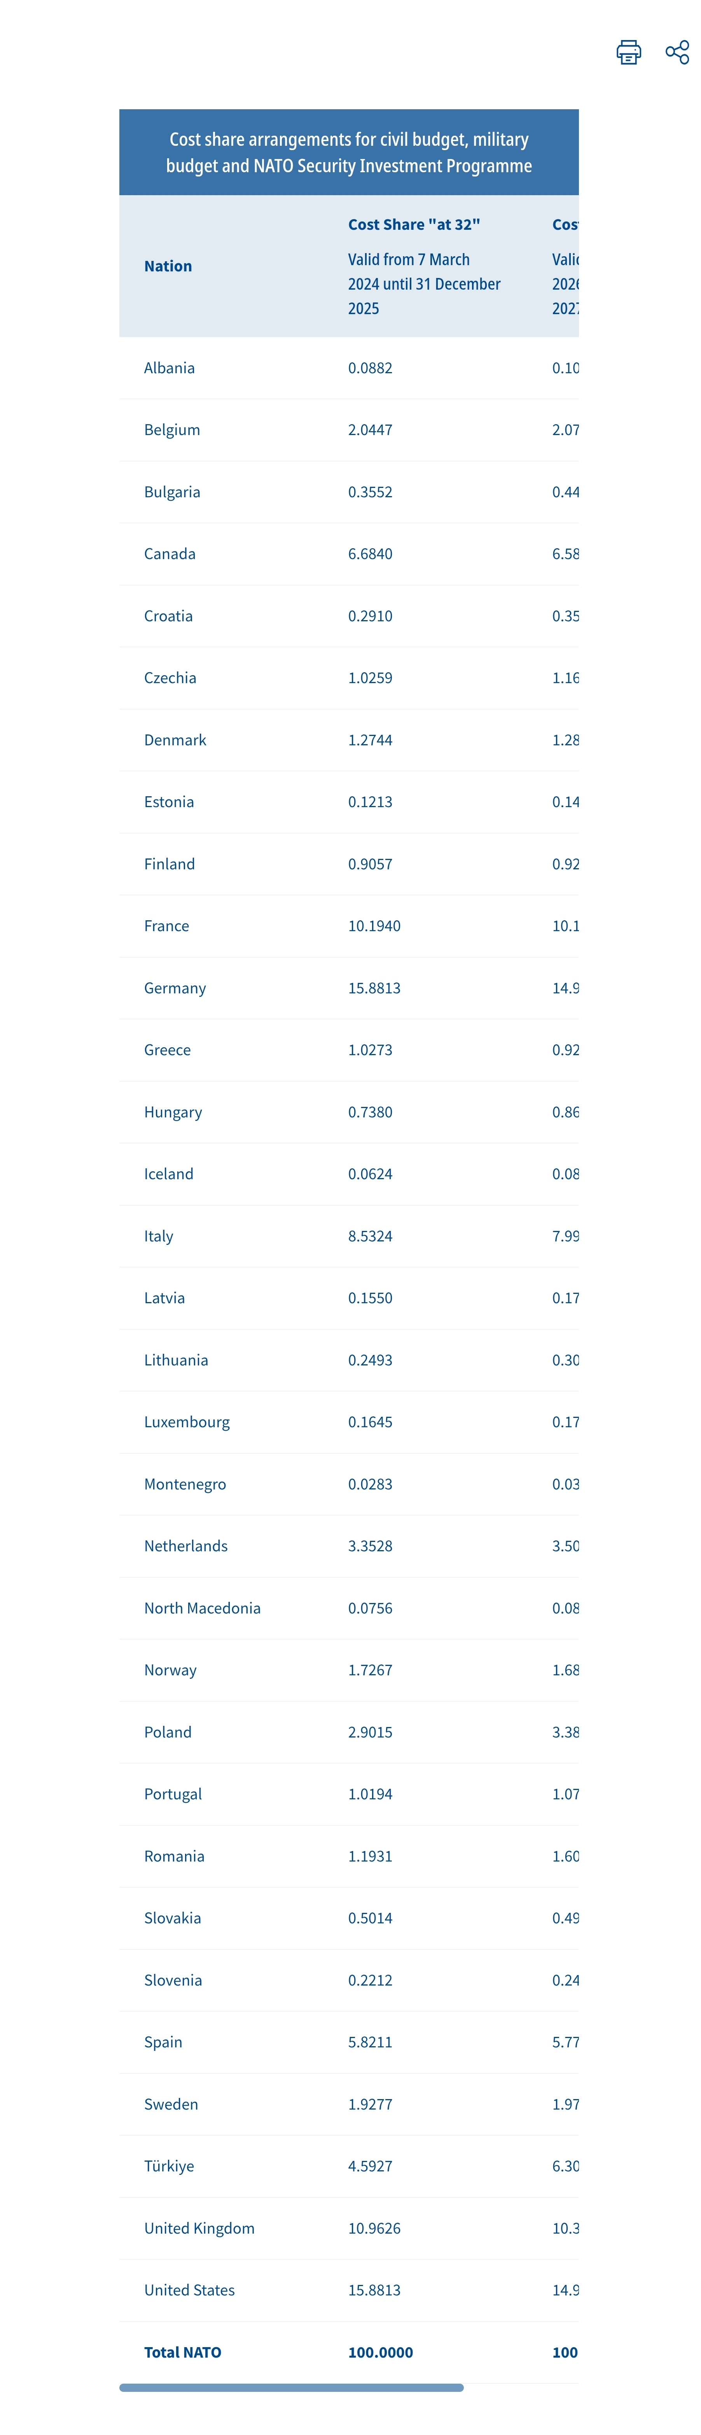Click Germany's 15.8813 cost share value
The height and width of the screenshot is (2435, 701).
(x=374, y=988)
